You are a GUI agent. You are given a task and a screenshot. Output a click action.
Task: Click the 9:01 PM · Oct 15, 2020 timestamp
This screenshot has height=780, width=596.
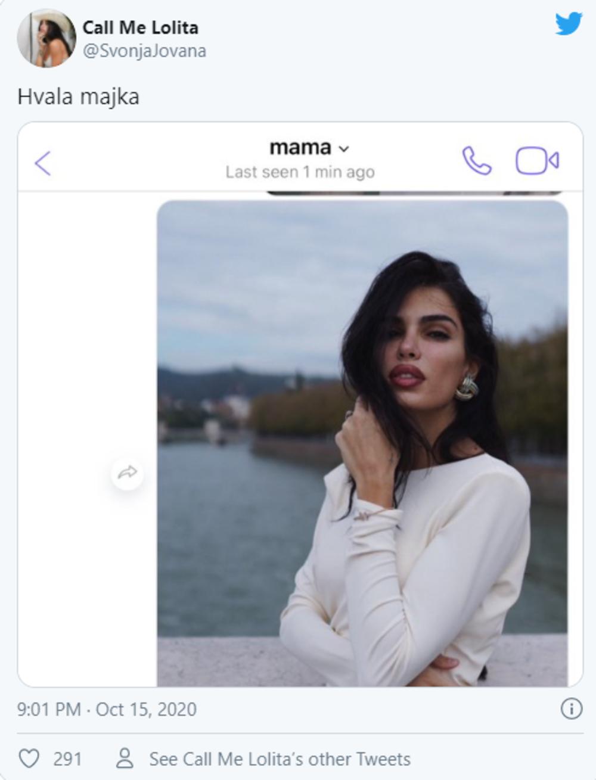click(107, 709)
